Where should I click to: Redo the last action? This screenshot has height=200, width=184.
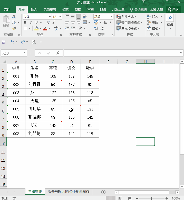23,42
